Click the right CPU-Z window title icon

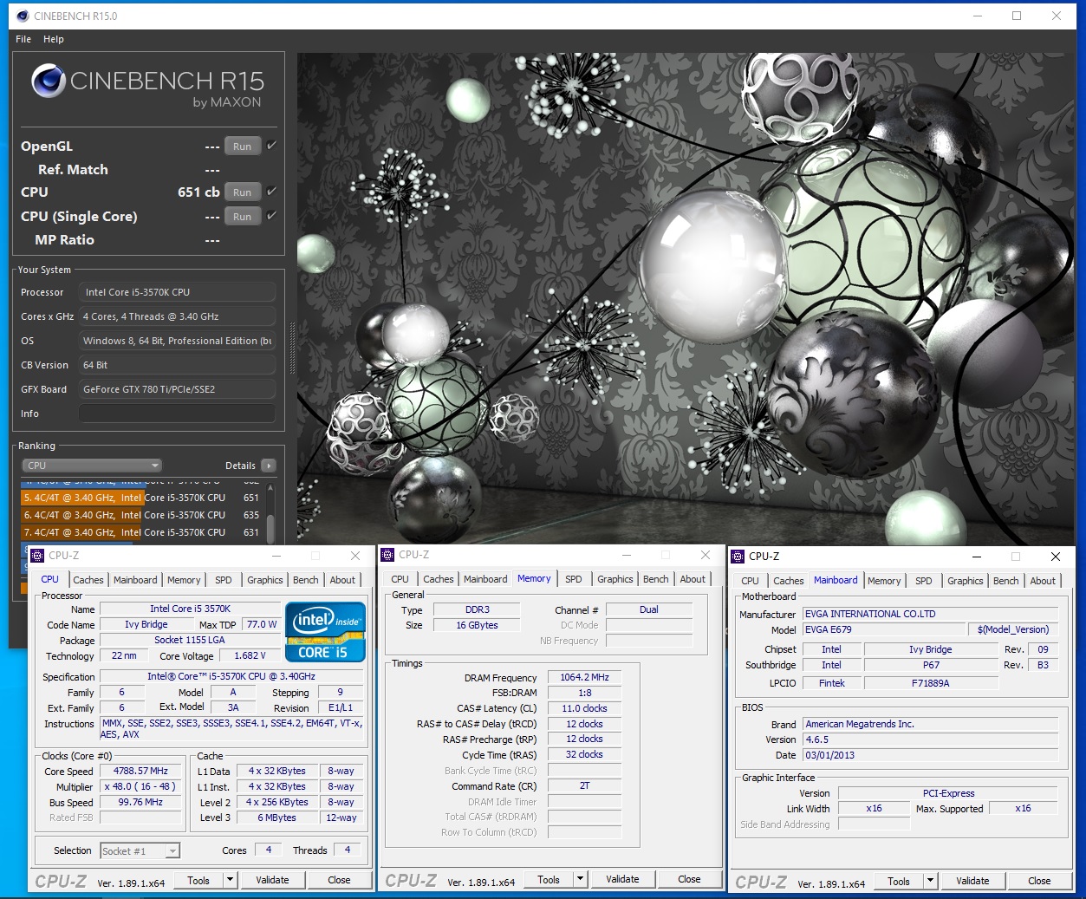pos(738,557)
